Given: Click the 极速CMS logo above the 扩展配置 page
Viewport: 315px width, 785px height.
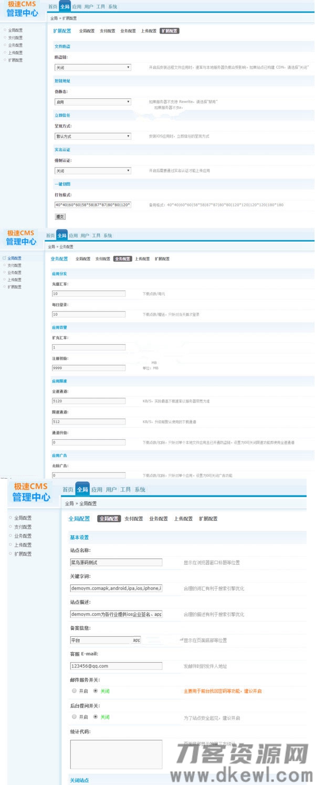Looking at the screenshot, I should (x=22, y=9).
